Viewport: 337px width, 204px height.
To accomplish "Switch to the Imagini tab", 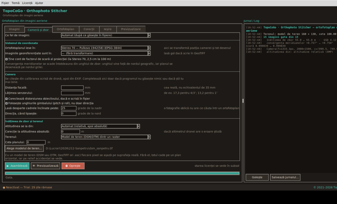I will point(14,29).
